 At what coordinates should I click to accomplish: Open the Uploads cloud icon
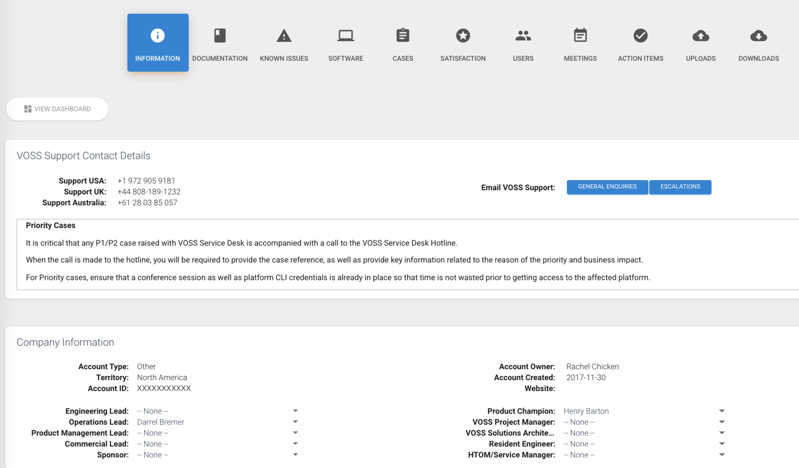[x=700, y=36]
